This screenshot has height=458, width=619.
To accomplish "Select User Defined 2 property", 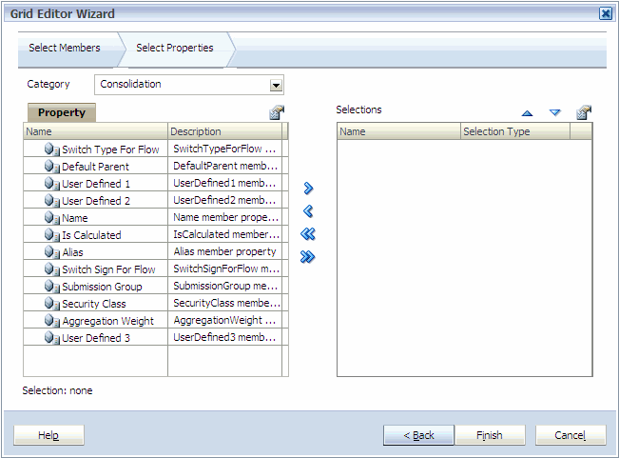I will pos(96,201).
